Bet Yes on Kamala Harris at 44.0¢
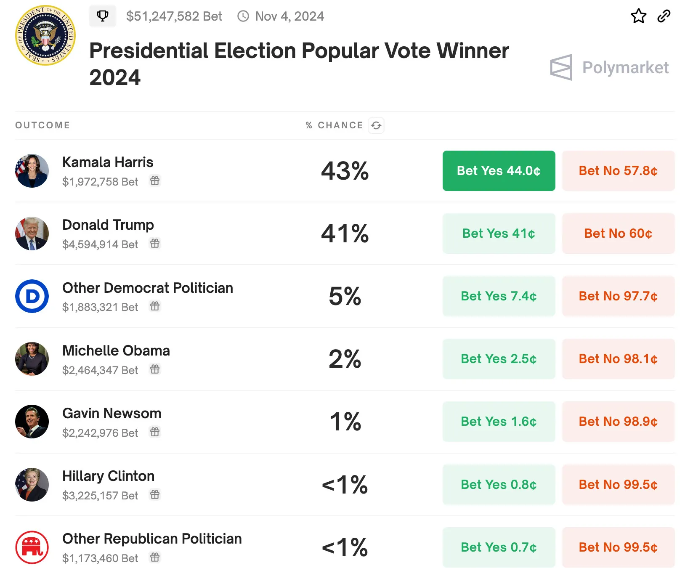The height and width of the screenshot is (568, 693). (x=499, y=171)
